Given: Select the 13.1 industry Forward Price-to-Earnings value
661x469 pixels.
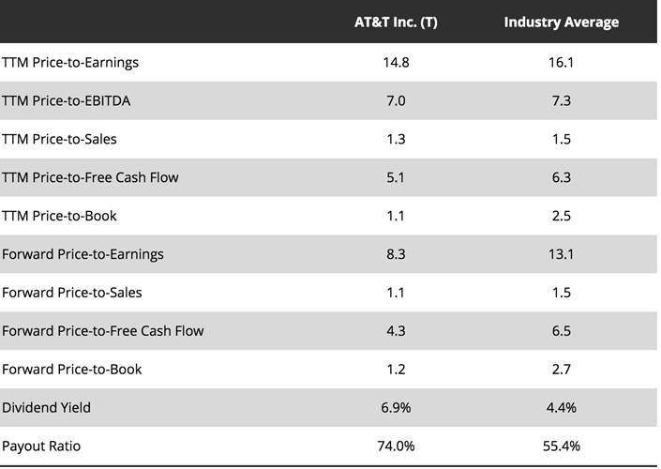Looking at the screenshot, I should click(x=561, y=254).
